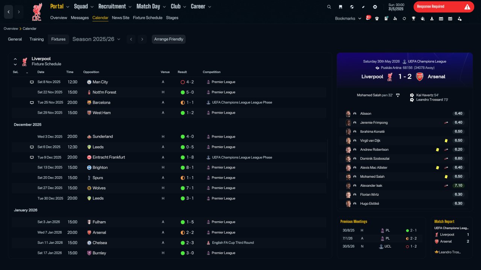The image size is (481, 270).
Task: Click Alisson's player portrait
Action: pos(348,114)
